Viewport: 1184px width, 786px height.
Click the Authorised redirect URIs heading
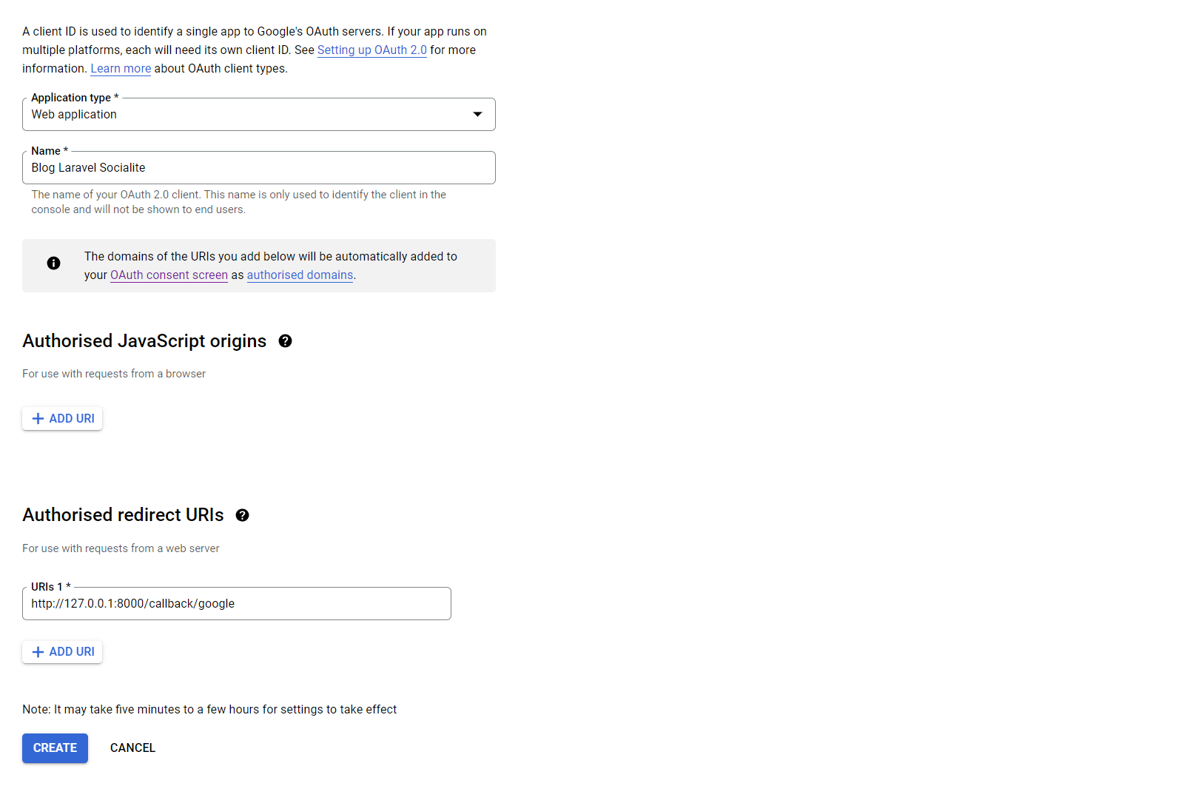[123, 515]
